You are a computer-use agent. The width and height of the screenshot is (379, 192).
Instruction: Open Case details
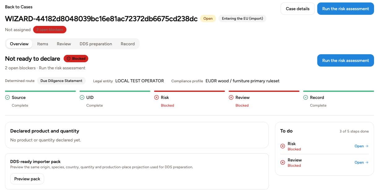click(298, 9)
